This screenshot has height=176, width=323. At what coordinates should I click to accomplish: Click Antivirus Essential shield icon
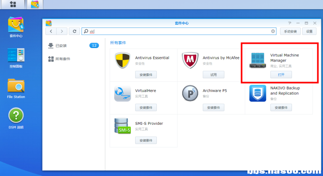(123, 60)
